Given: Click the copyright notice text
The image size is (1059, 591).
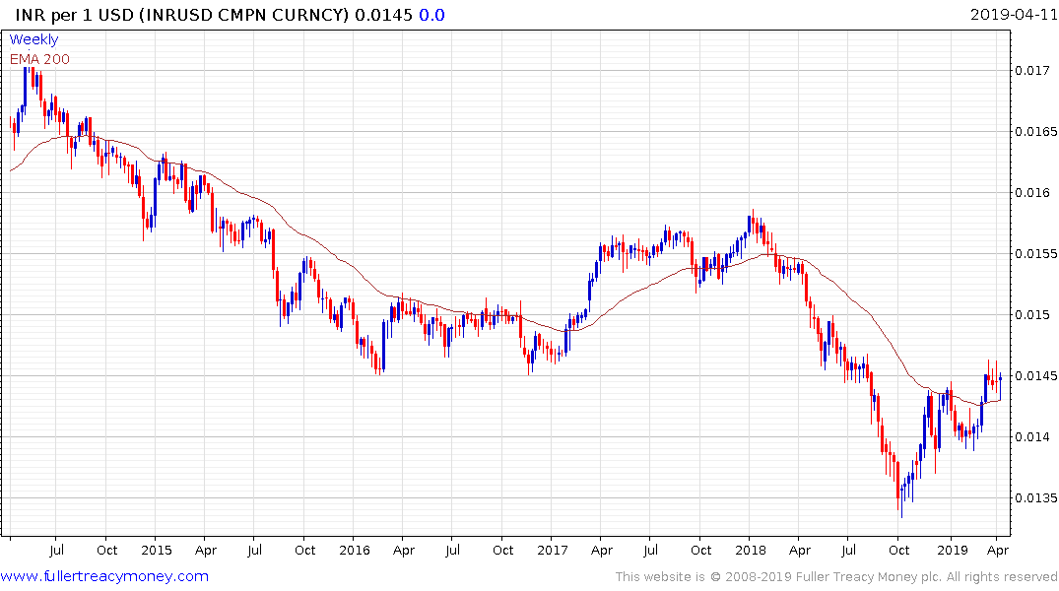Looking at the screenshot, I should [x=836, y=577].
